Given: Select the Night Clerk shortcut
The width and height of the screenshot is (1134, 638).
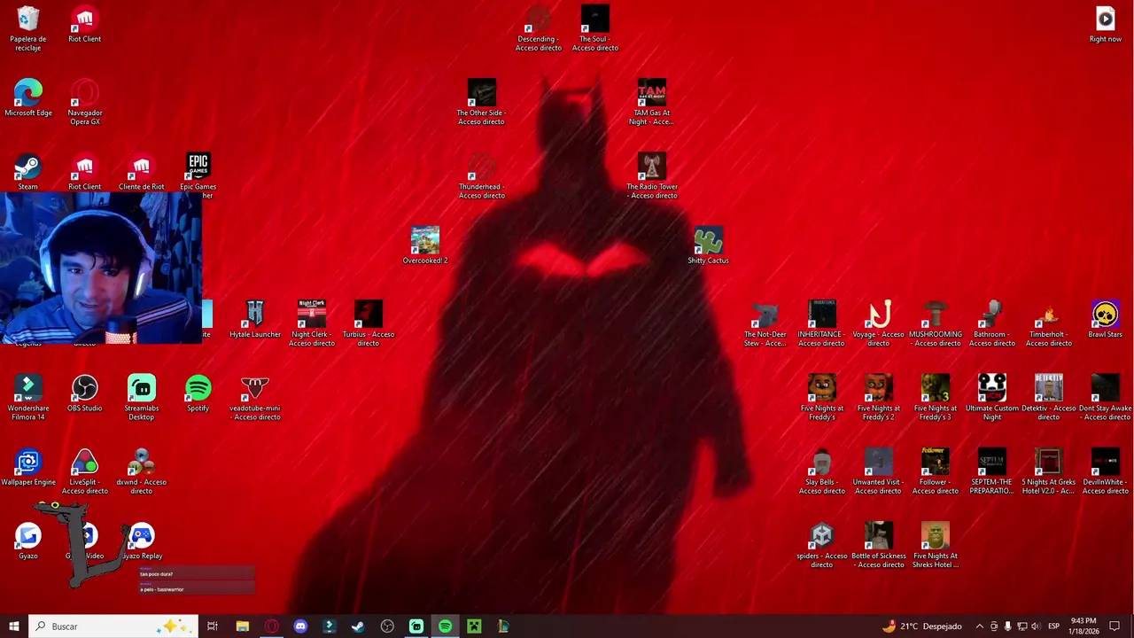Looking at the screenshot, I should [x=312, y=324].
